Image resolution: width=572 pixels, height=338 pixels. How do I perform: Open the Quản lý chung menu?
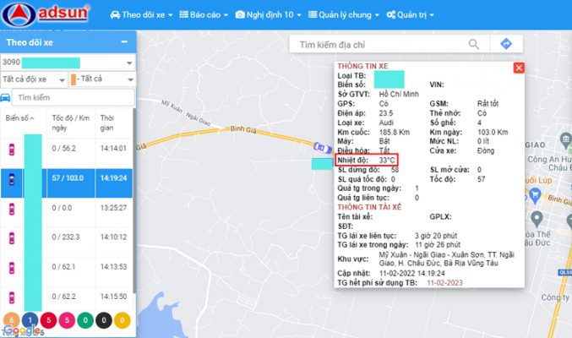point(344,15)
